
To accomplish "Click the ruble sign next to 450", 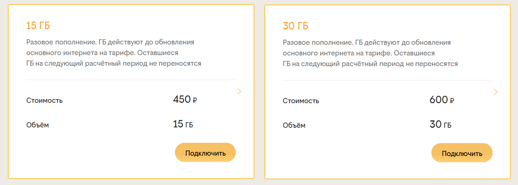I will coord(195,101).
